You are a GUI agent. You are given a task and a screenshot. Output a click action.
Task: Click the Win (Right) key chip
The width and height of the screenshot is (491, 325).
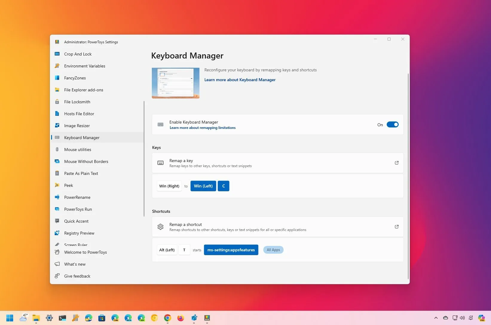[169, 186]
